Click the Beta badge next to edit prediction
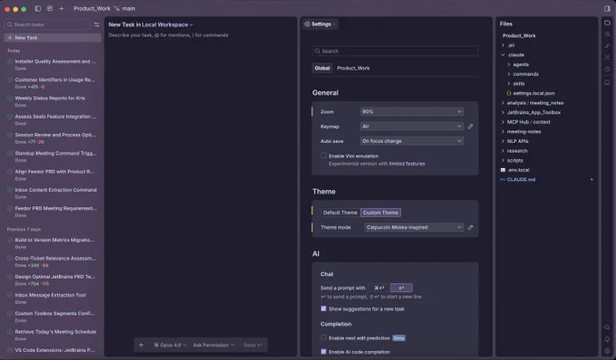This screenshot has width=616, height=360. 399,338
